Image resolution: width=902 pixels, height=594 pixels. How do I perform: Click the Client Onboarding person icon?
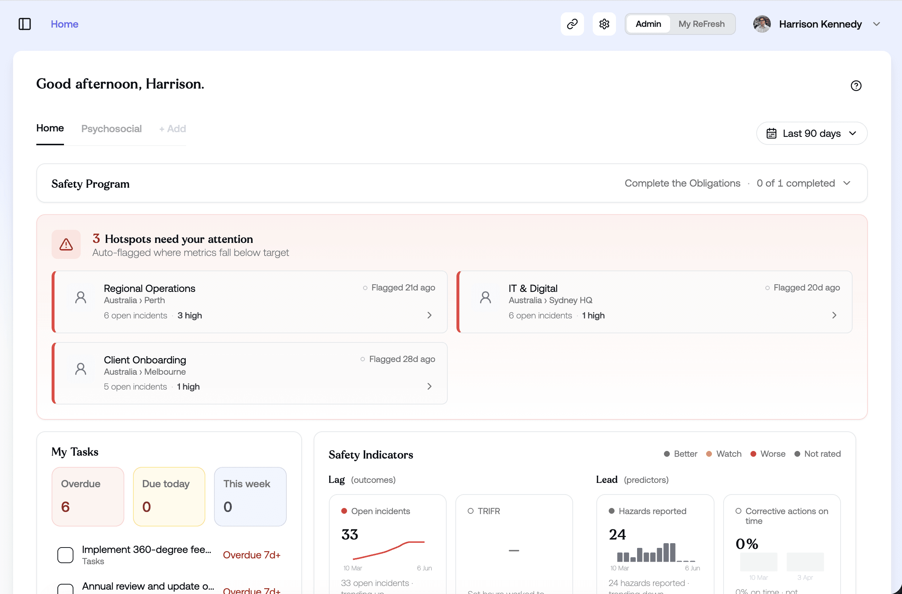(x=80, y=369)
